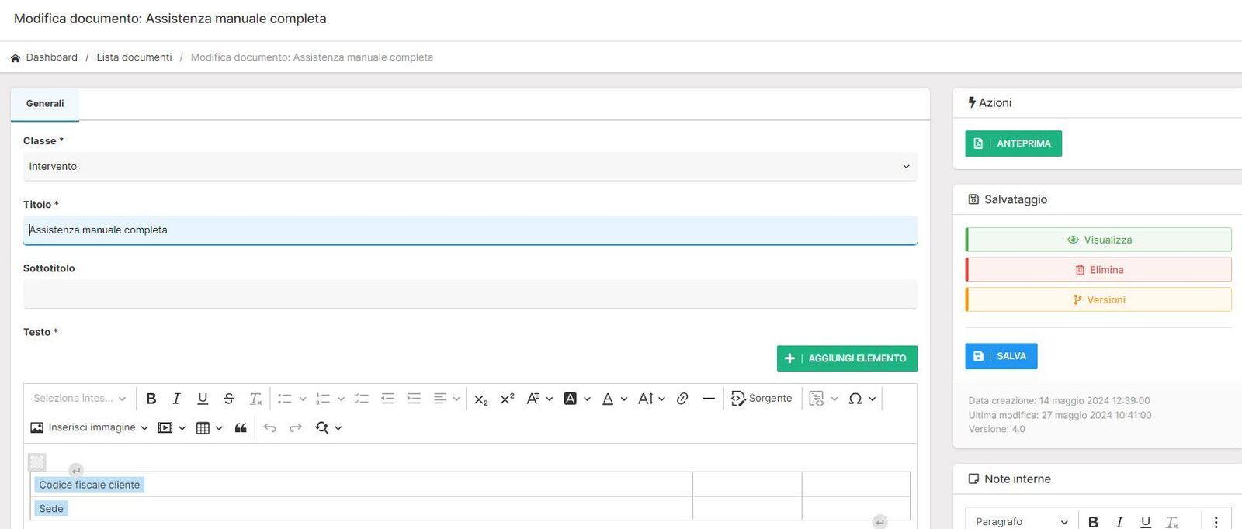This screenshot has height=529, width=1242.
Task: Insert a horizontal line in the text
Action: click(x=708, y=399)
